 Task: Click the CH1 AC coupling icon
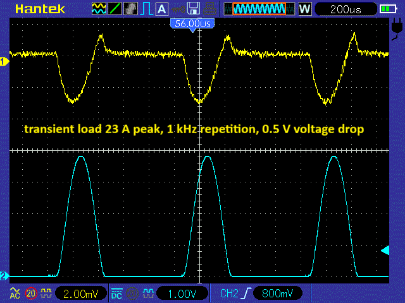click(15, 293)
